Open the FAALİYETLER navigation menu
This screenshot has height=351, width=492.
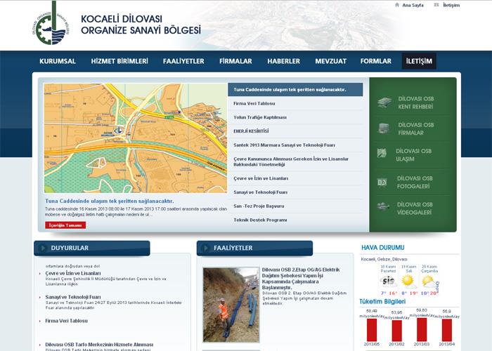point(183,61)
